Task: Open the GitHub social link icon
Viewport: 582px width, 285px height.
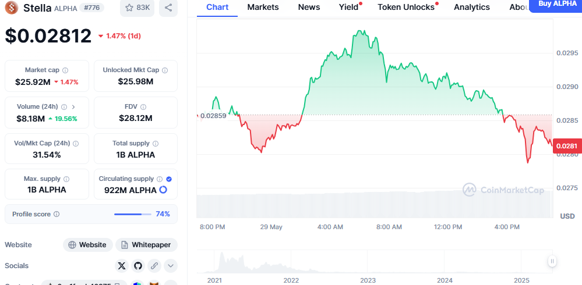Action: (138, 266)
